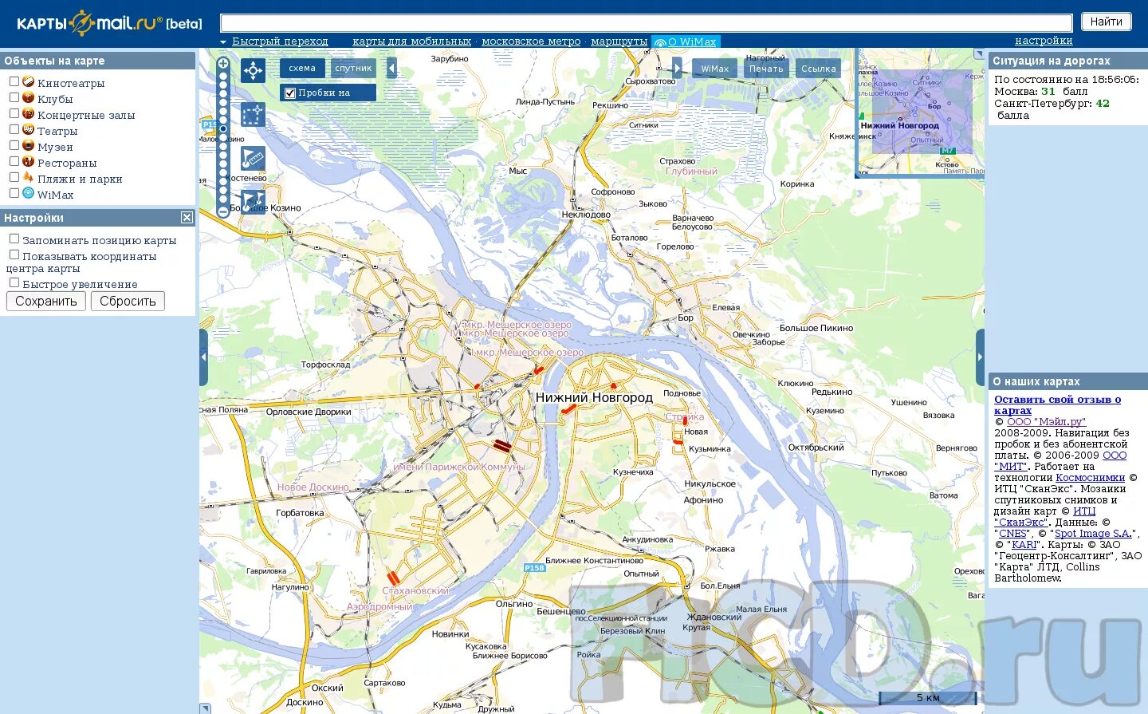This screenshot has height=714, width=1148.
Task: Close the Настройки panel with X
Action: coord(187,218)
